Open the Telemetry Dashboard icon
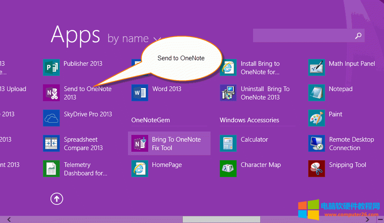 click(x=51, y=169)
